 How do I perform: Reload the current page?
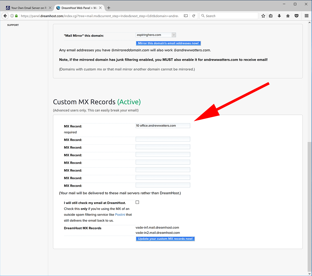(x=194, y=16)
